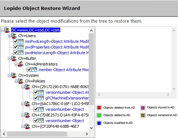The height and width of the screenshot is (138, 178).
Task: Click the blue Objects modified in AD swatch
Action: pos(99,123)
